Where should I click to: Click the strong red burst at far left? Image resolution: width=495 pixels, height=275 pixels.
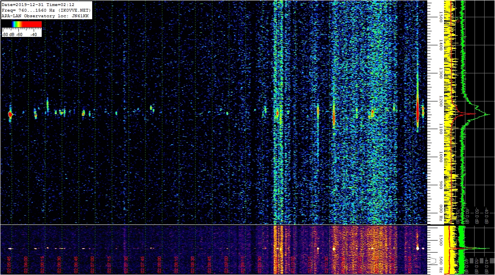pos(10,114)
